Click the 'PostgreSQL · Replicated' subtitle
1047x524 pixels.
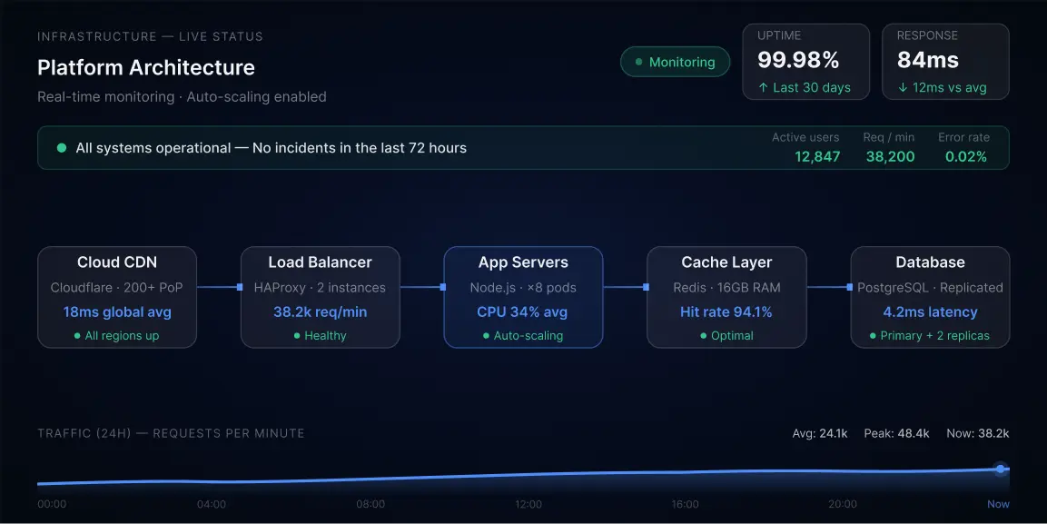coord(930,288)
